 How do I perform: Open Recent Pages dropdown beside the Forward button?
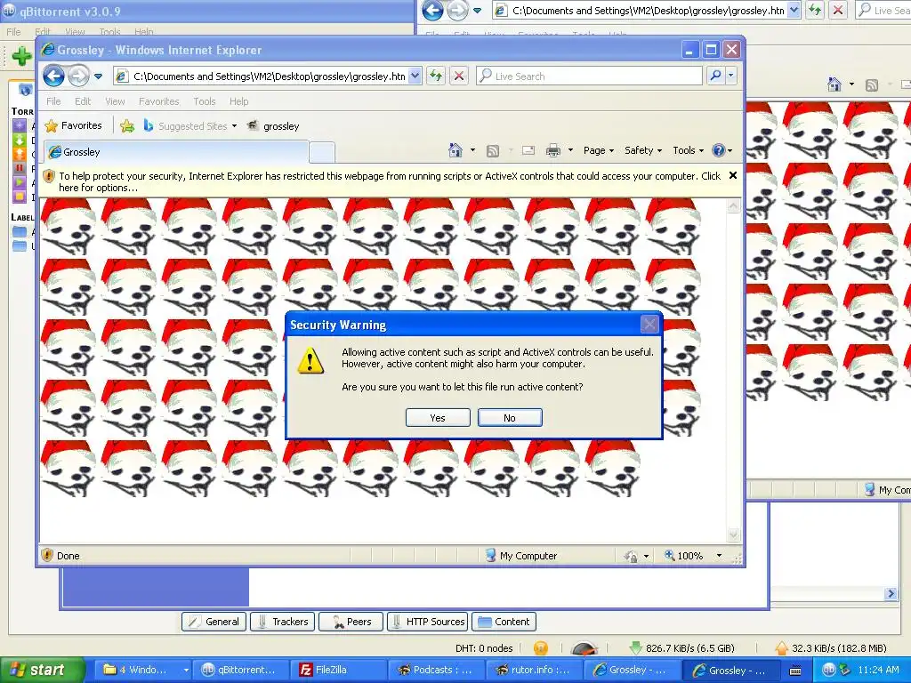tap(98, 76)
